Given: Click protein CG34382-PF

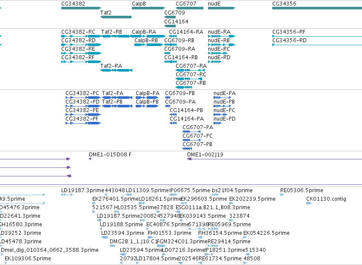Looking at the screenshot, I should (82, 119).
